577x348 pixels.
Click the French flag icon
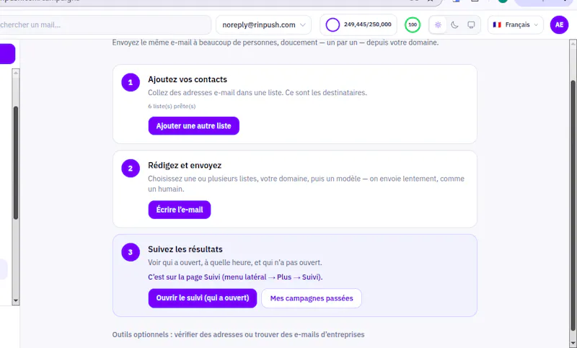[x=497, y=24]
